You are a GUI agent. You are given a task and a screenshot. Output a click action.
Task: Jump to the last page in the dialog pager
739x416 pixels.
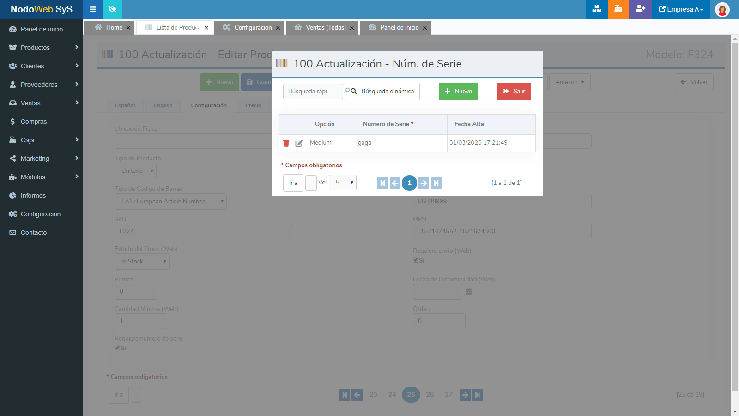point(436,184)
